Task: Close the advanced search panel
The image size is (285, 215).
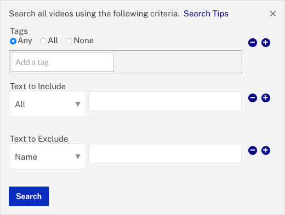Action: click(x=273, y=14)
